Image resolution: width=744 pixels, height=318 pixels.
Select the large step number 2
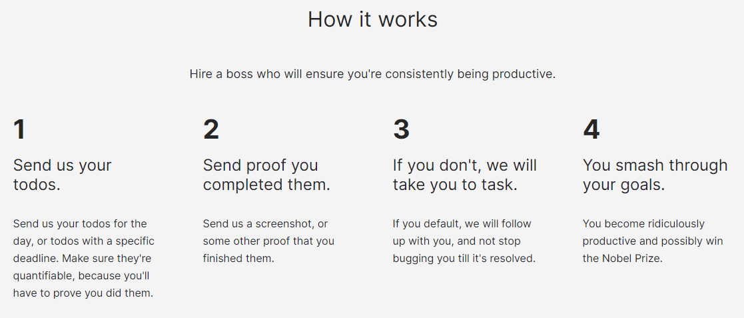(x=211, y=129)
